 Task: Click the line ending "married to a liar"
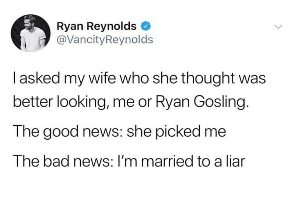(x=129, y=161)
